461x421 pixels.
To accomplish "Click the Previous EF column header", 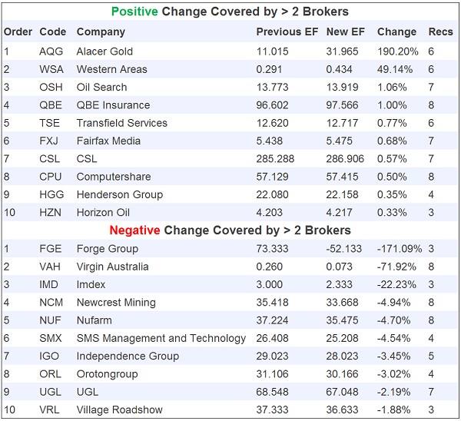I will coord(285,32).
